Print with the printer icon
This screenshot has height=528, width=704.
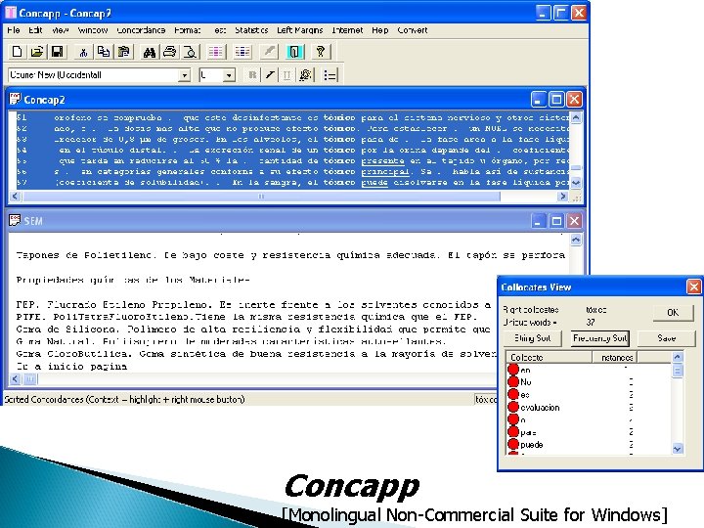[170, 52]
